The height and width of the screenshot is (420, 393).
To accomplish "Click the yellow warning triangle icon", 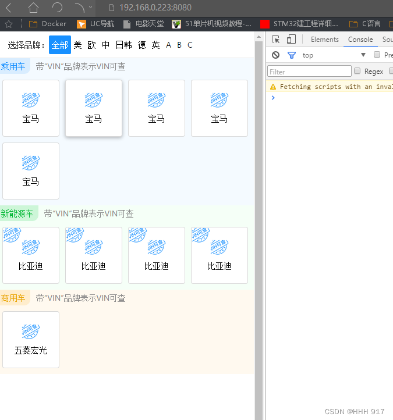I will (x=273, y=87).
